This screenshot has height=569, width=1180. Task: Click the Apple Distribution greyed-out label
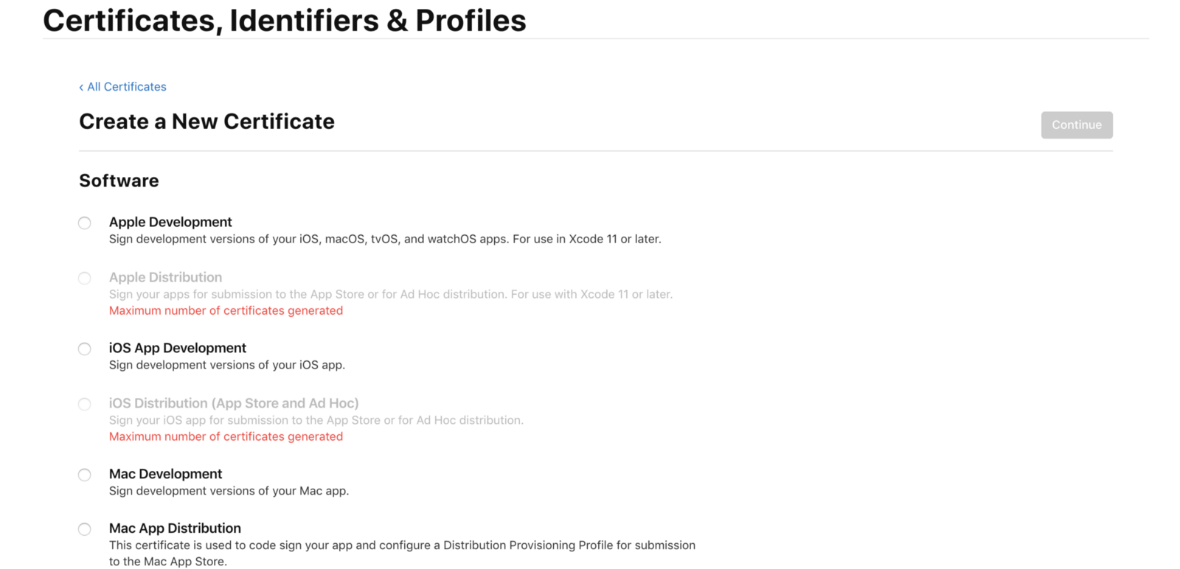pos(165,277)
